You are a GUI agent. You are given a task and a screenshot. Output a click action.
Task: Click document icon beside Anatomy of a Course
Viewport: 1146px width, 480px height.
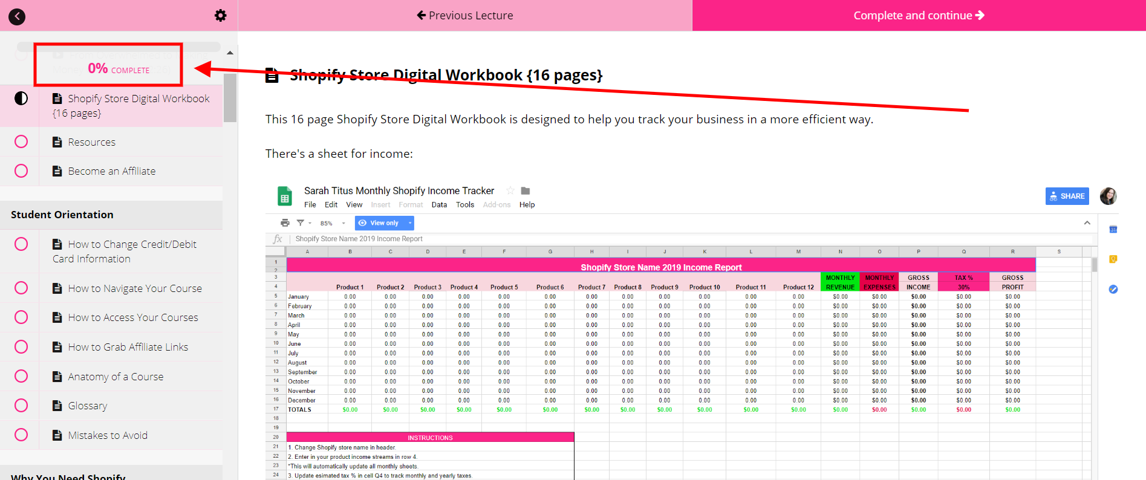(x=57, y=377)
